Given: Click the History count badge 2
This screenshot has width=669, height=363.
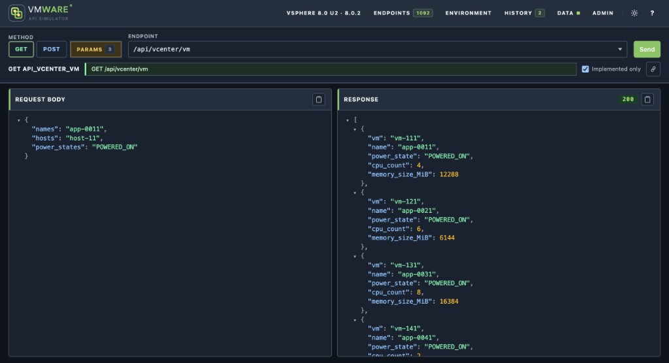Looking at the screenshot, I should pos(540,13).
